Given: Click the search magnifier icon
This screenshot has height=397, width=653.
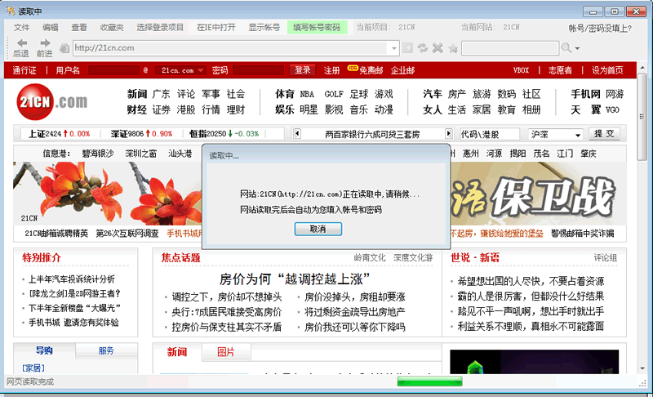Looking at the screenshot, I should pyautogui.click(x=566, y=48).
